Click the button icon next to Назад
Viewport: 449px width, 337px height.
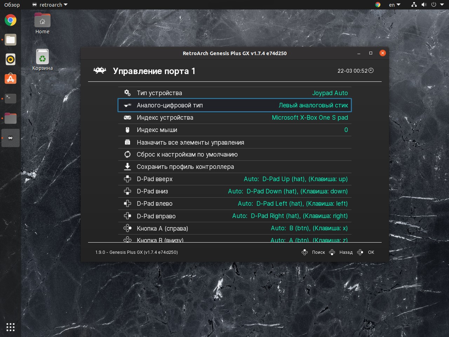332,252
